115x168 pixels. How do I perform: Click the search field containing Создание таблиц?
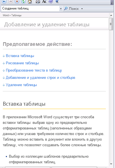pos(30,8)
